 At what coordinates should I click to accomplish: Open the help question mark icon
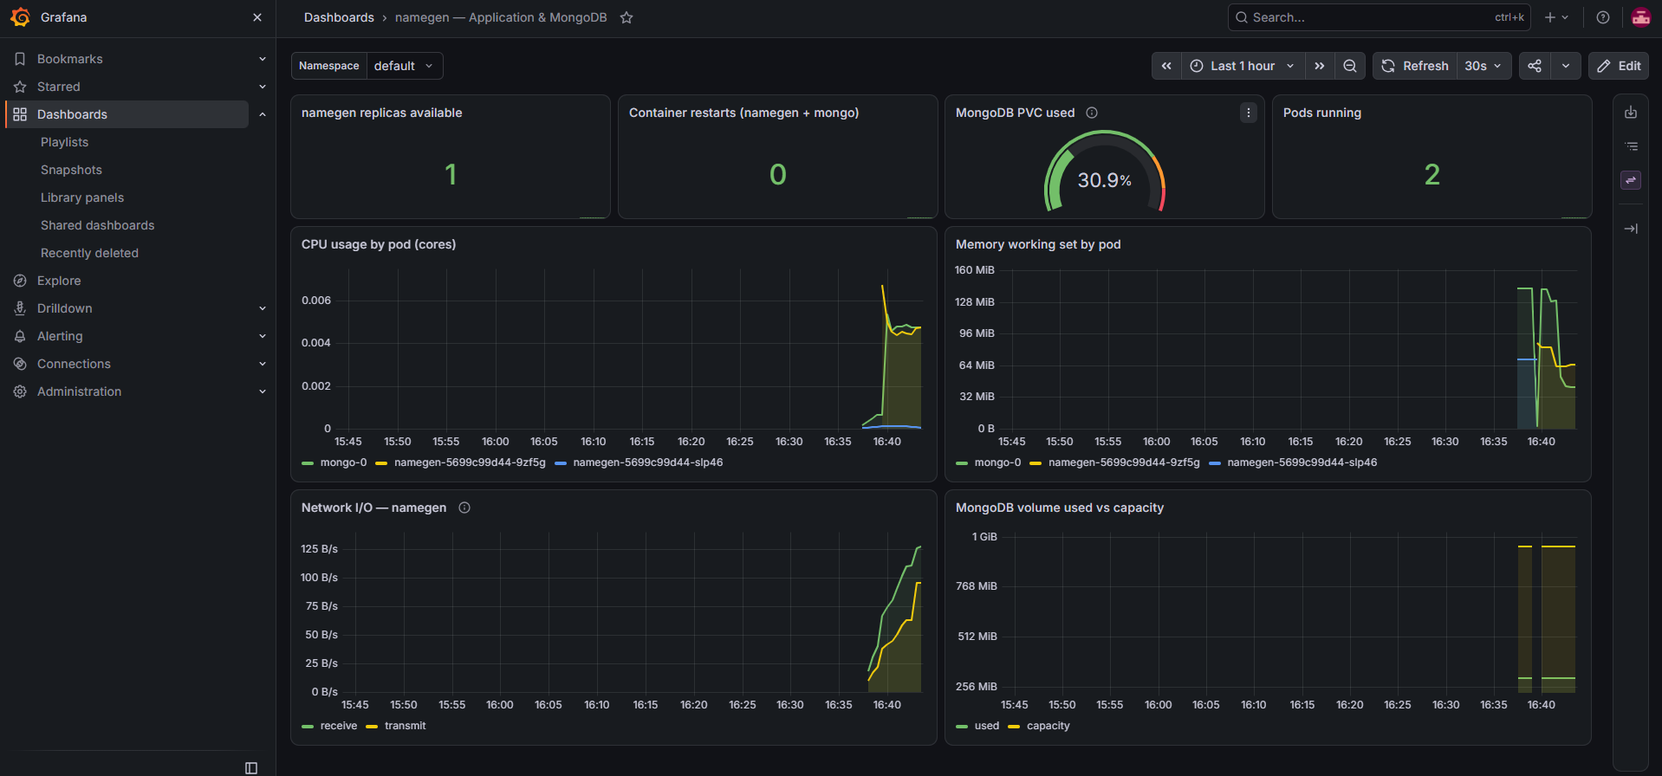(1603, 17)
